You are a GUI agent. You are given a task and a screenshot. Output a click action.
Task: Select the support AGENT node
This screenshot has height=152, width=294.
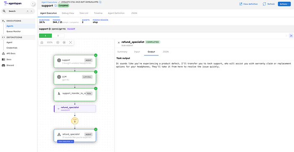(x=75, y=61)
